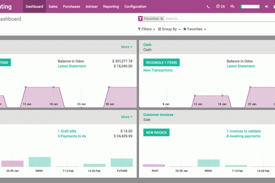This screenshot has height=183, width=275.
Task: Open the Sales menu
Action: click(x=53, y=6)
